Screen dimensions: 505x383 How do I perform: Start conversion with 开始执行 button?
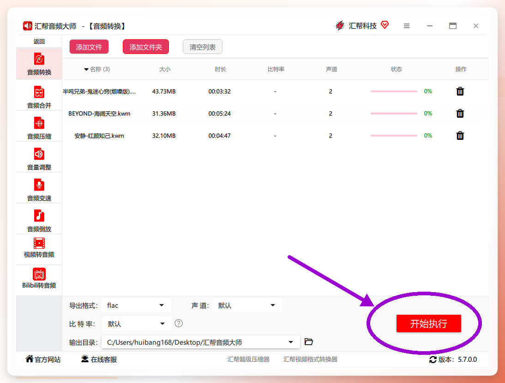pyautogui.click(x=429, y=323)
